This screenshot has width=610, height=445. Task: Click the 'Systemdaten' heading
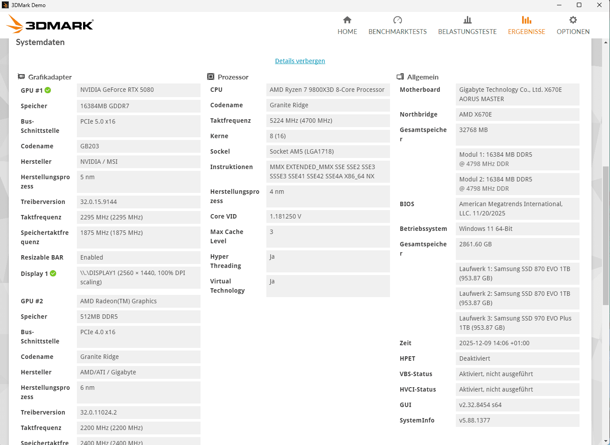tap(40, 42)
